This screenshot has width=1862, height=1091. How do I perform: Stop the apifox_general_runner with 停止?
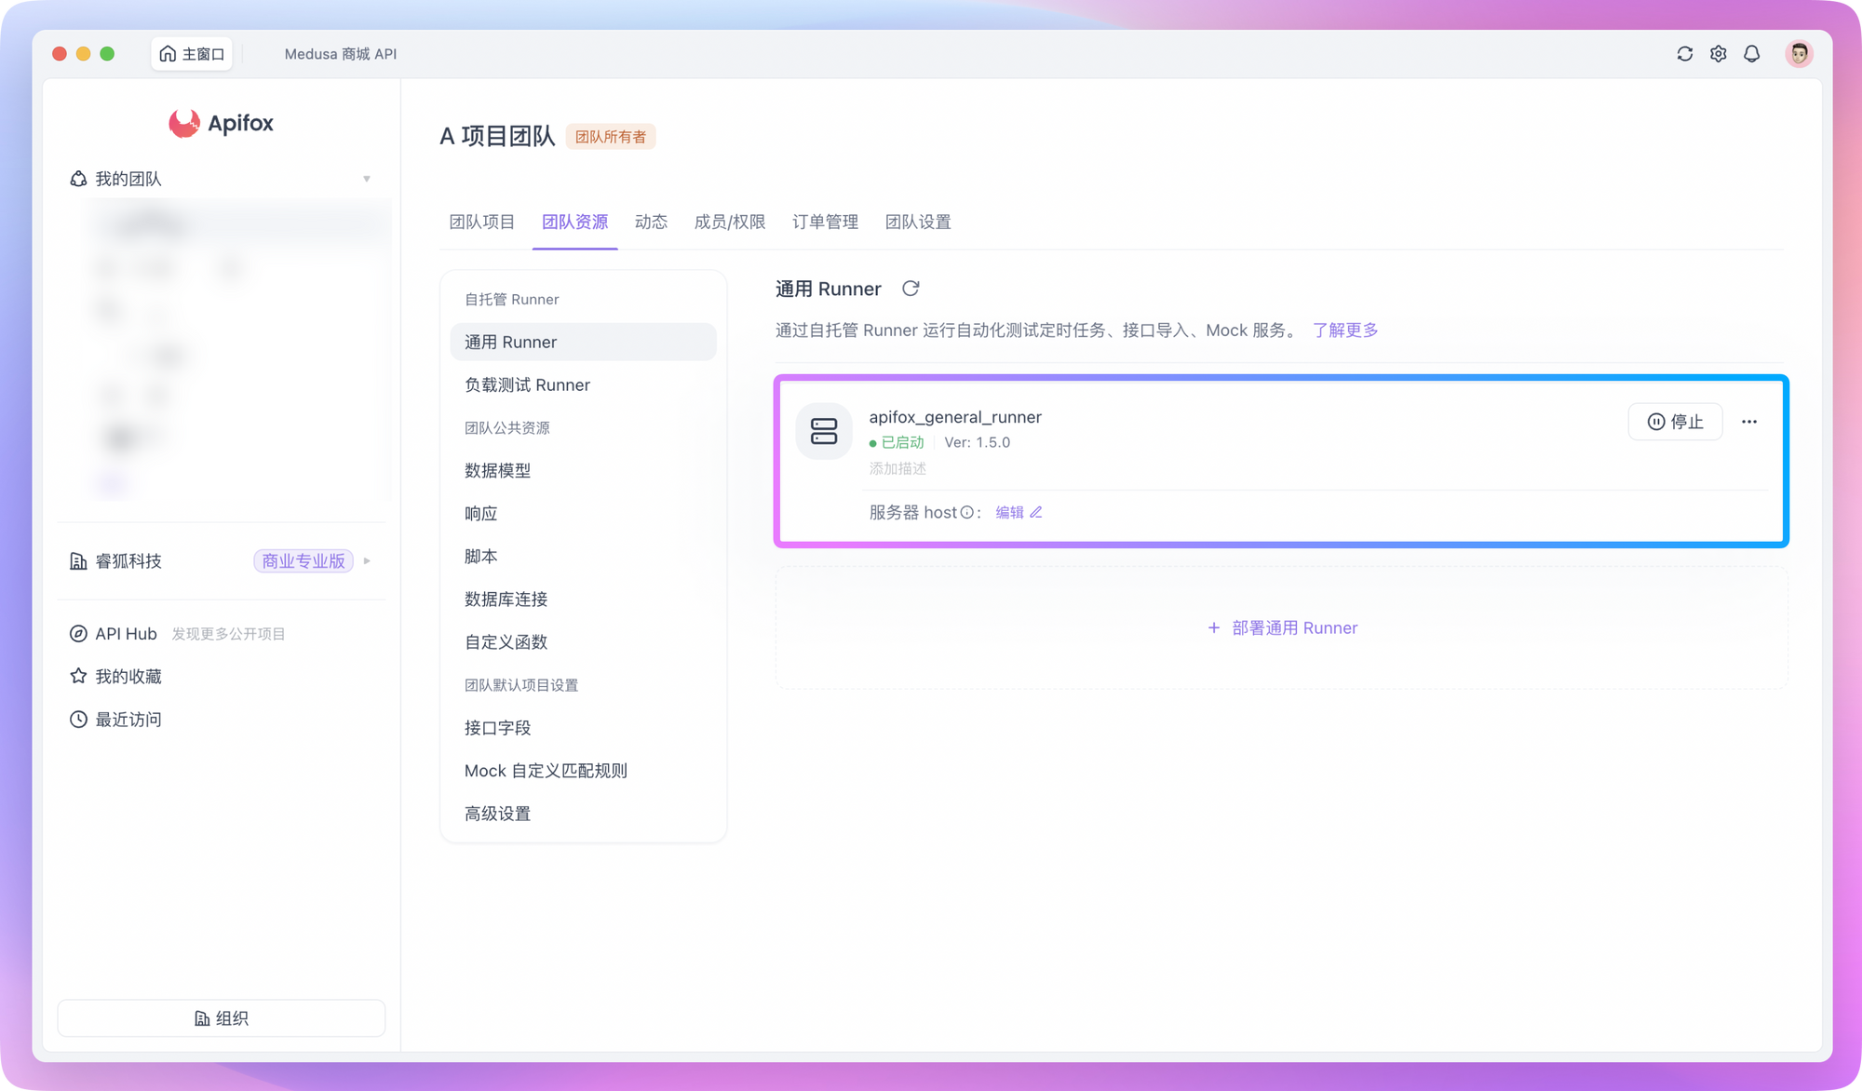pyautogui.click(x=1675, y=422)
